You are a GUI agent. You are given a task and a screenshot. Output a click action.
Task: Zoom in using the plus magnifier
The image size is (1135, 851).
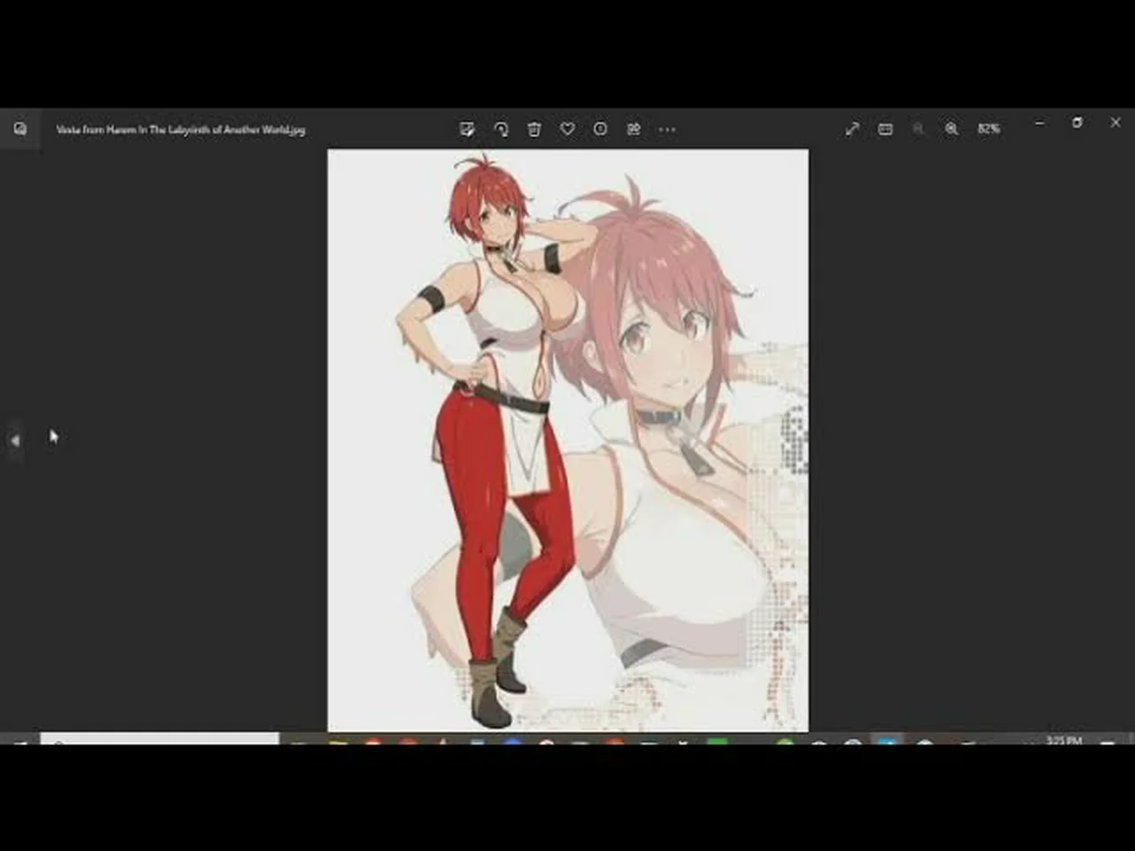951,129
